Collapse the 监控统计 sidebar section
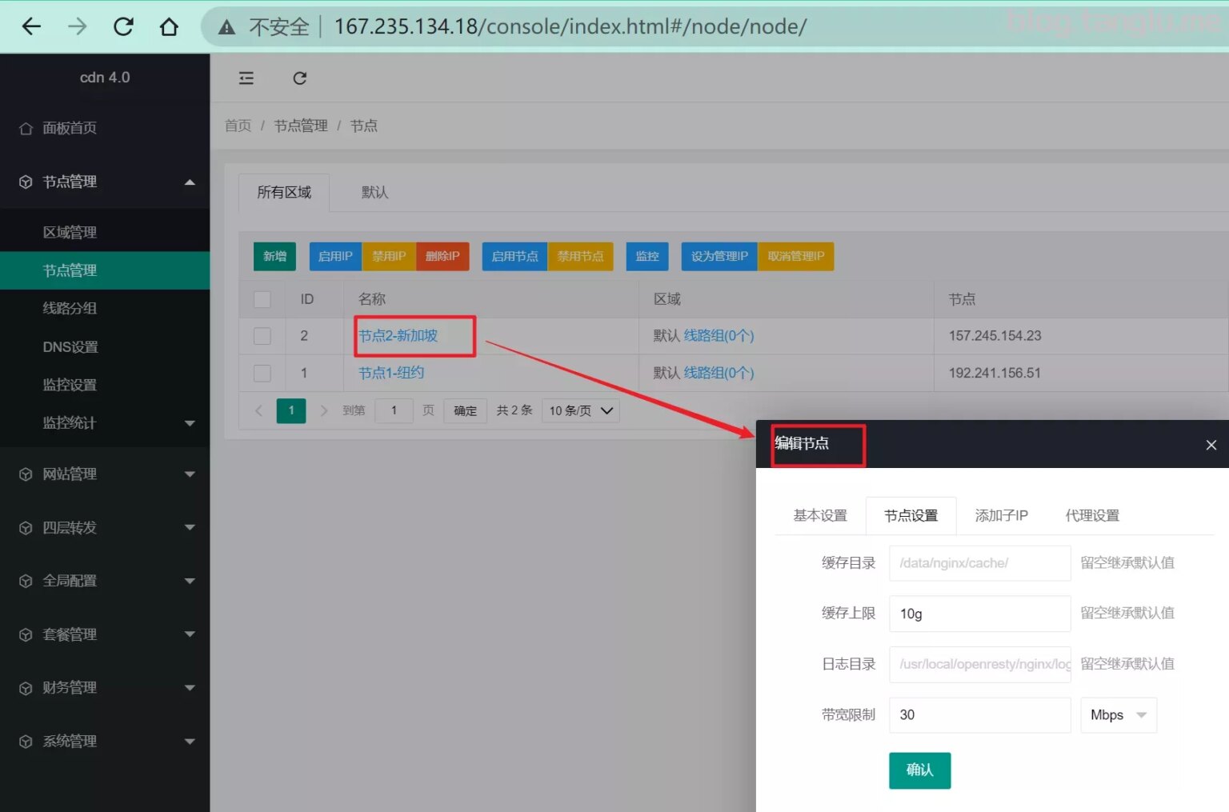 pos(190,423)
